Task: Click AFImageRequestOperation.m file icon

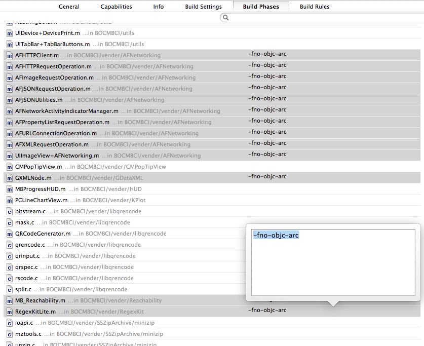Action: (10, 78)
